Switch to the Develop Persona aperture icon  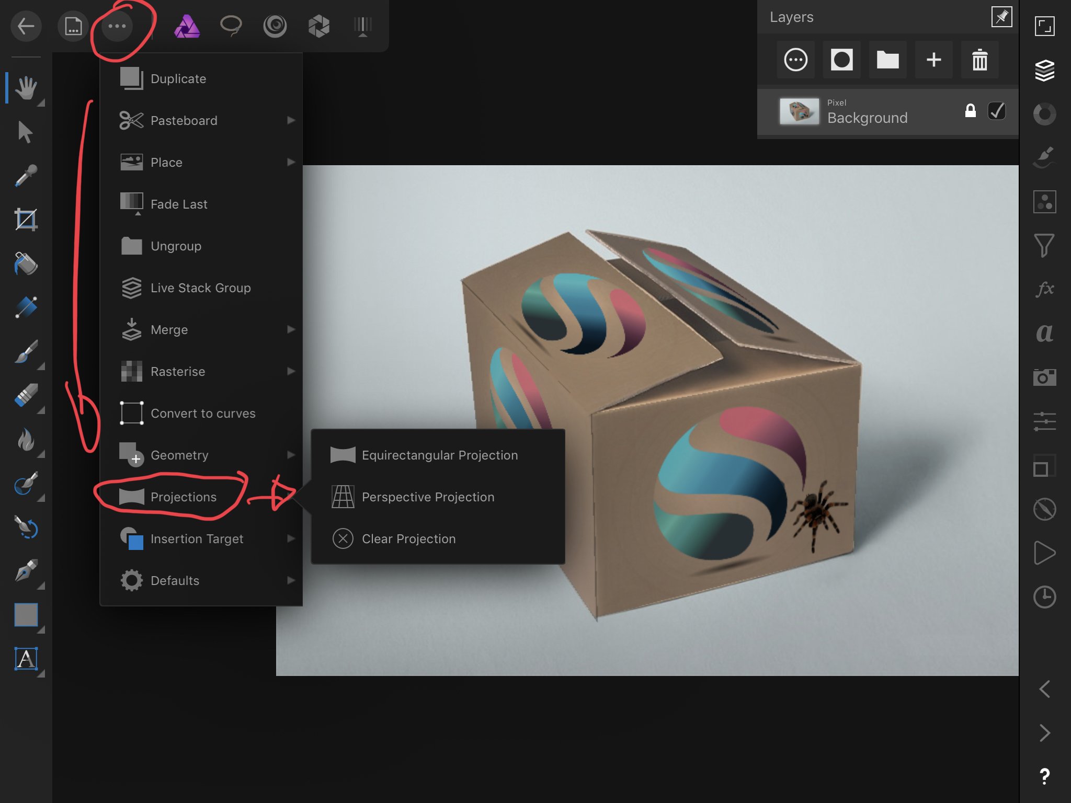click(x=319, y=26)
